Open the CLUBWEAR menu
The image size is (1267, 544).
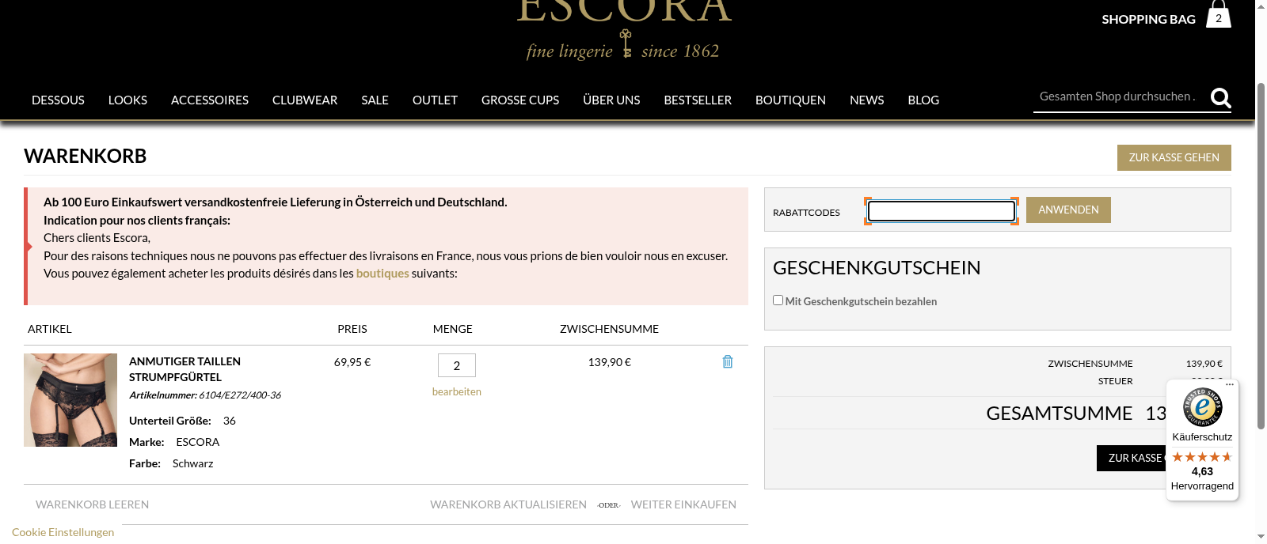coord(305,100)
